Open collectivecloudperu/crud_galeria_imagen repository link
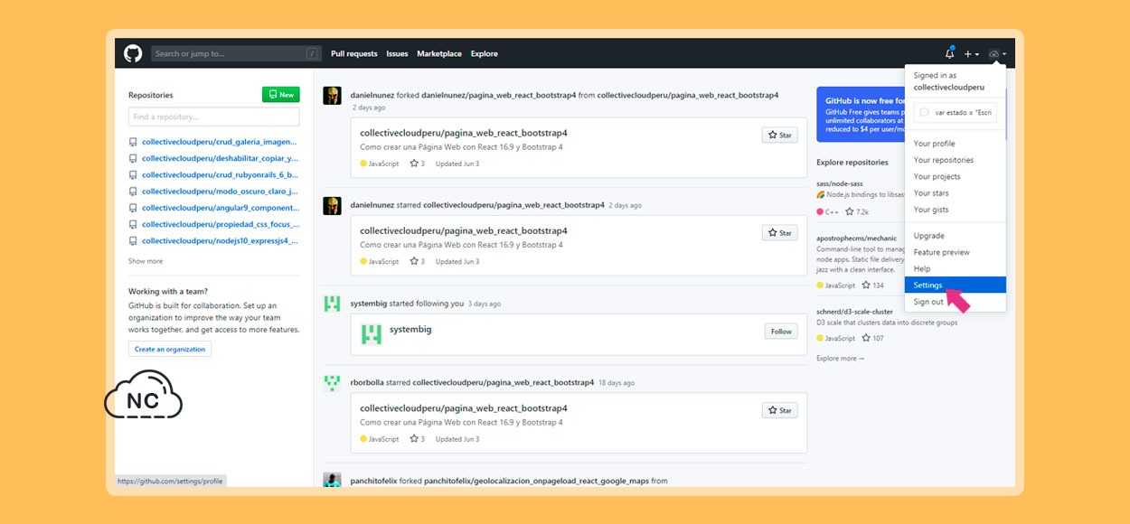1130x524 pixels. click(220, 143)
